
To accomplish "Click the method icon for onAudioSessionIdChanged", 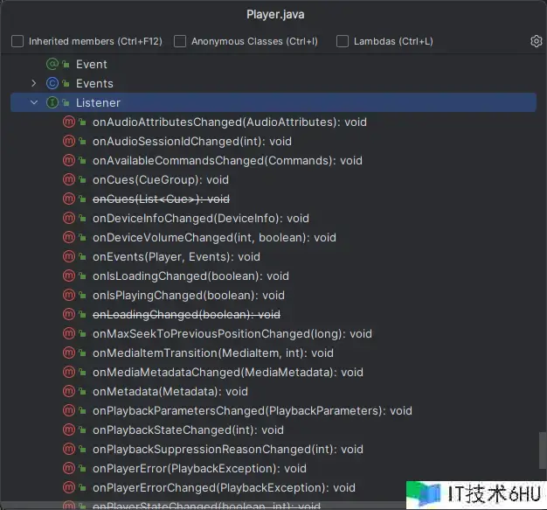I will pyautogui.click(x=69, y=141).
